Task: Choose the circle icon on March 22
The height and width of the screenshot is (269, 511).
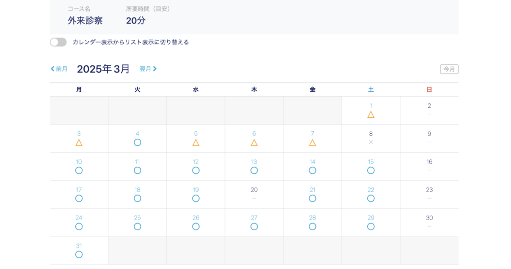Action: pyautogui.click(x=371, y=199)
